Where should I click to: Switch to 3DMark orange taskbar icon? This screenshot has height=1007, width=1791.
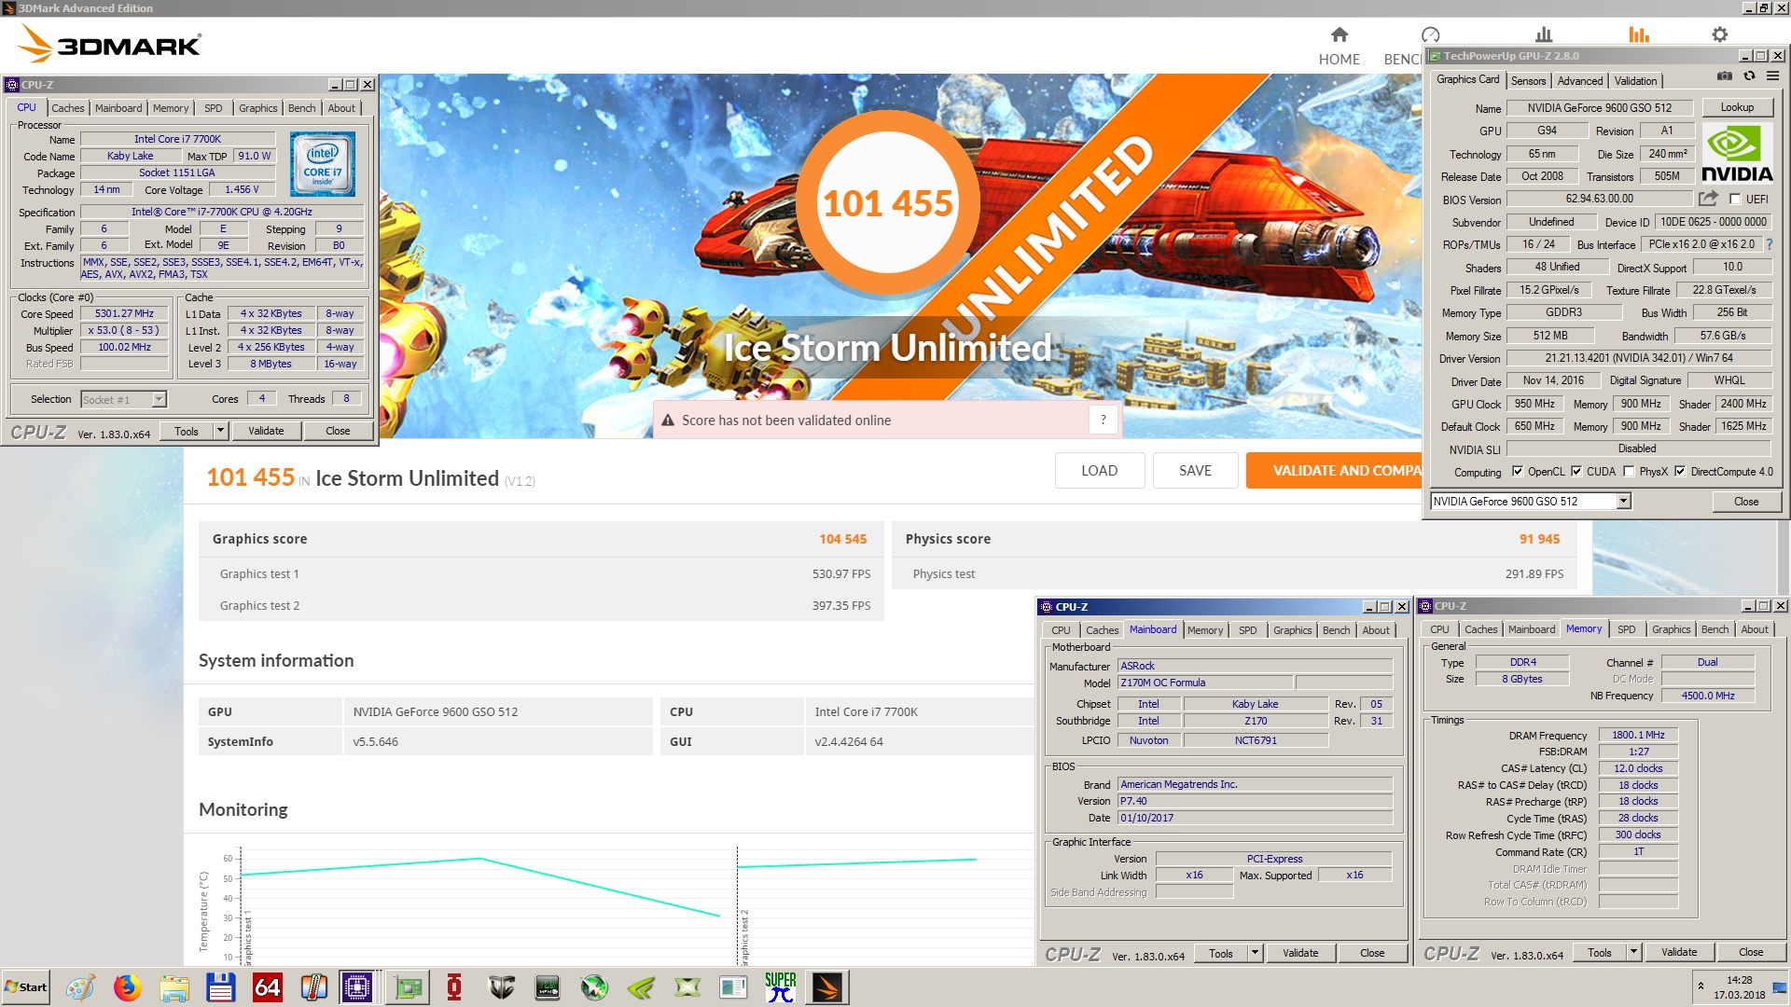click(826, 986)
